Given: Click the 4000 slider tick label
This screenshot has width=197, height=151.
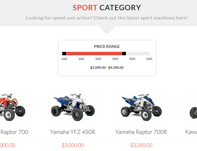Looking at the screenshot, I should (x=115, y=59).
